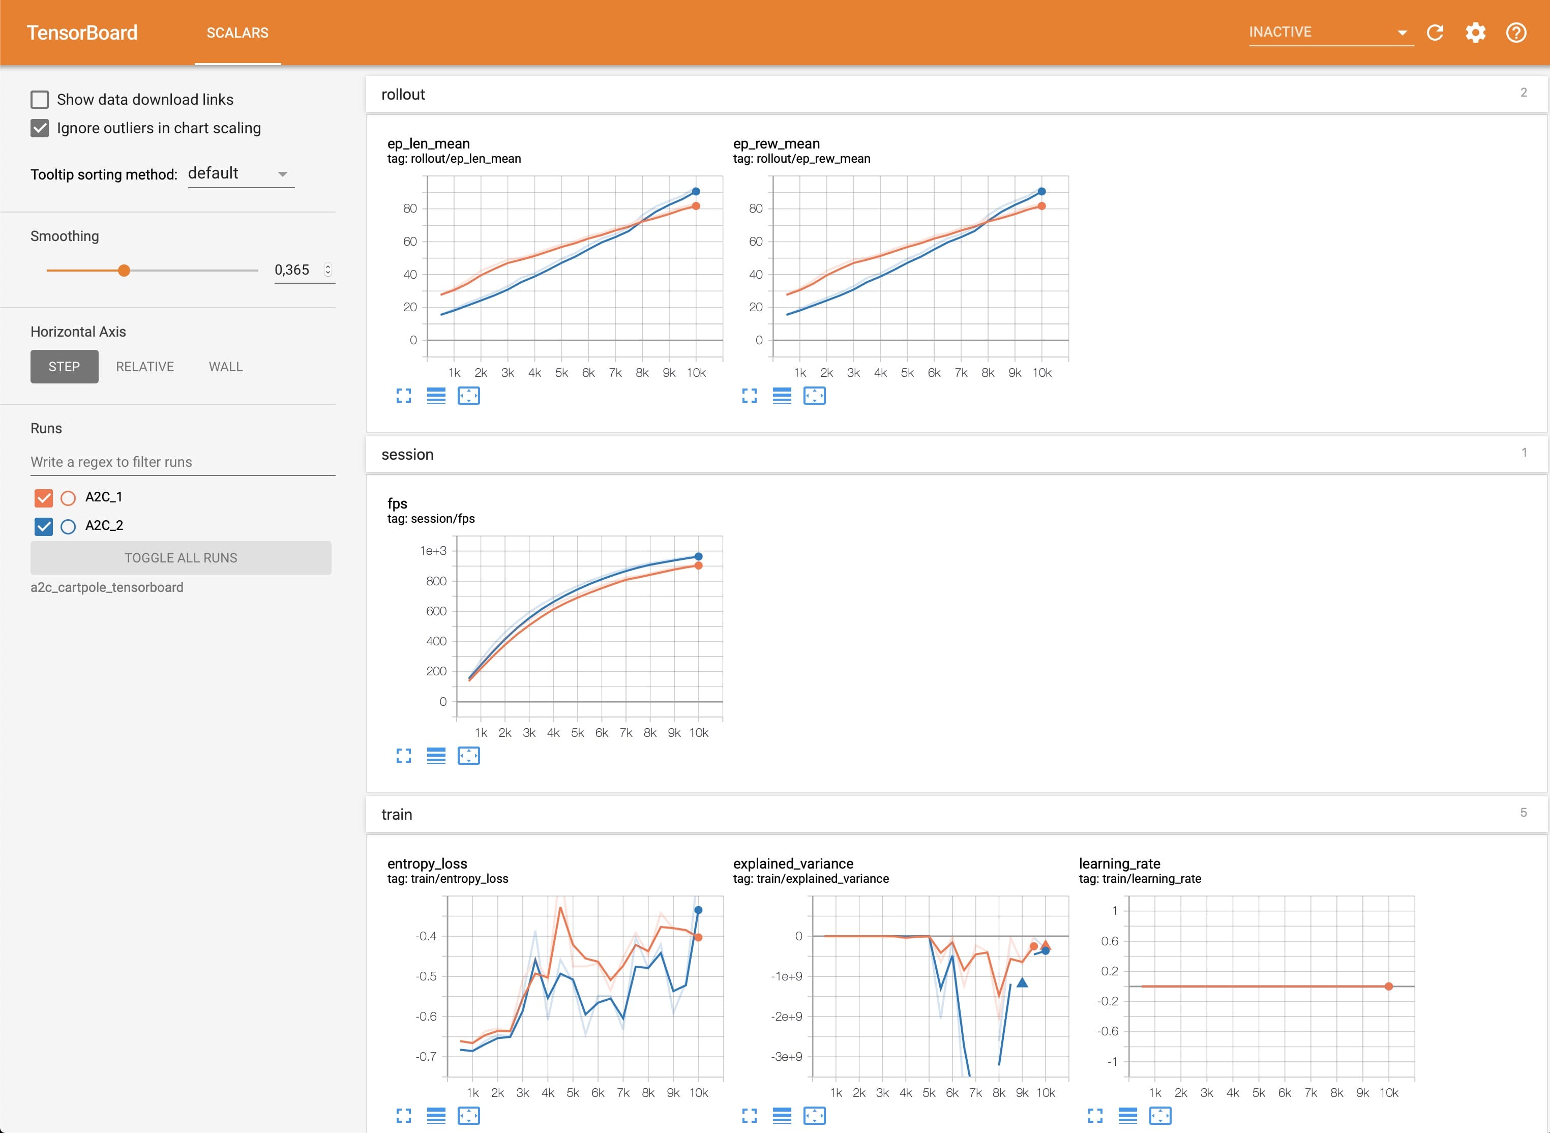Click the Smoothing slider handle

click(x=124, y=270)
